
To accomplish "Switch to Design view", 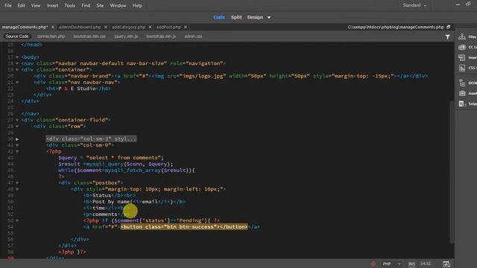I will pos(255,17).
